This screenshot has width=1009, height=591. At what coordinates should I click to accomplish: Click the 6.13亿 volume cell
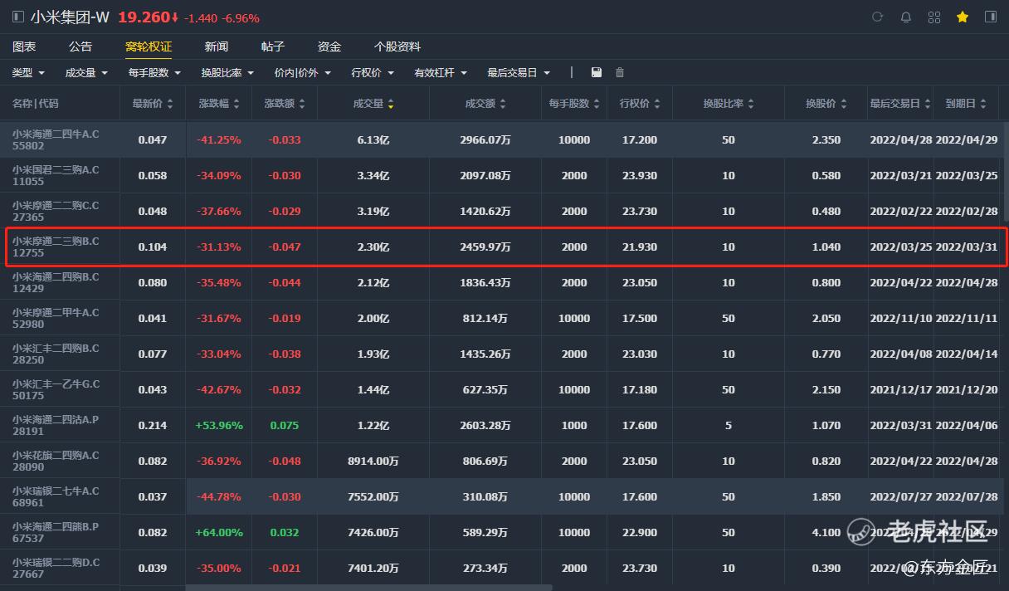373,139
